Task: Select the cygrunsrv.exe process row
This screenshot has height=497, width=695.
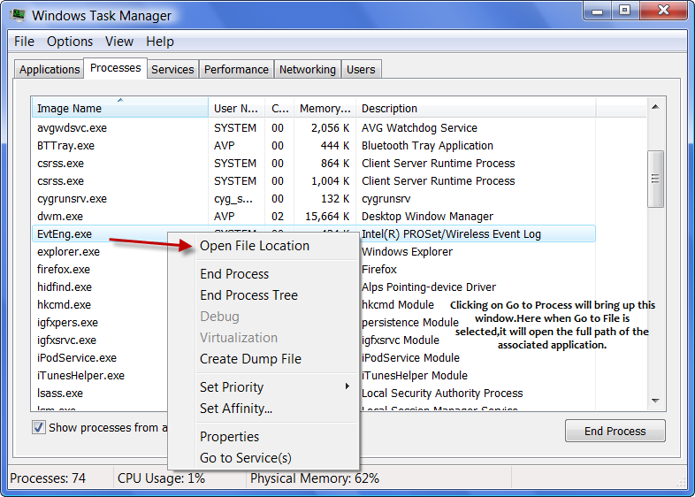Action: (x=313, y=199)
